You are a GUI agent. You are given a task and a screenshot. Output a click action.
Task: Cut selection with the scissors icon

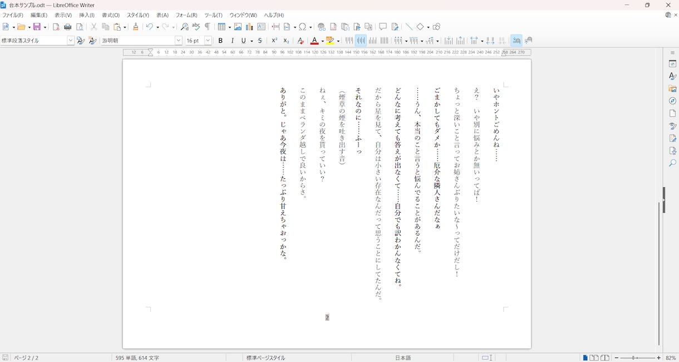pos(94,27)
